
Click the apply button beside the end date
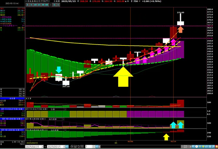pos(67,146)
